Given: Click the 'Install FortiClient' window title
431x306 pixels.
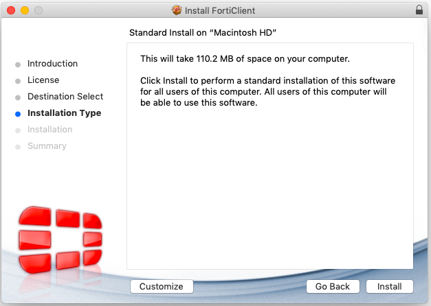Looking at the screenshot, I should (220, 10).
